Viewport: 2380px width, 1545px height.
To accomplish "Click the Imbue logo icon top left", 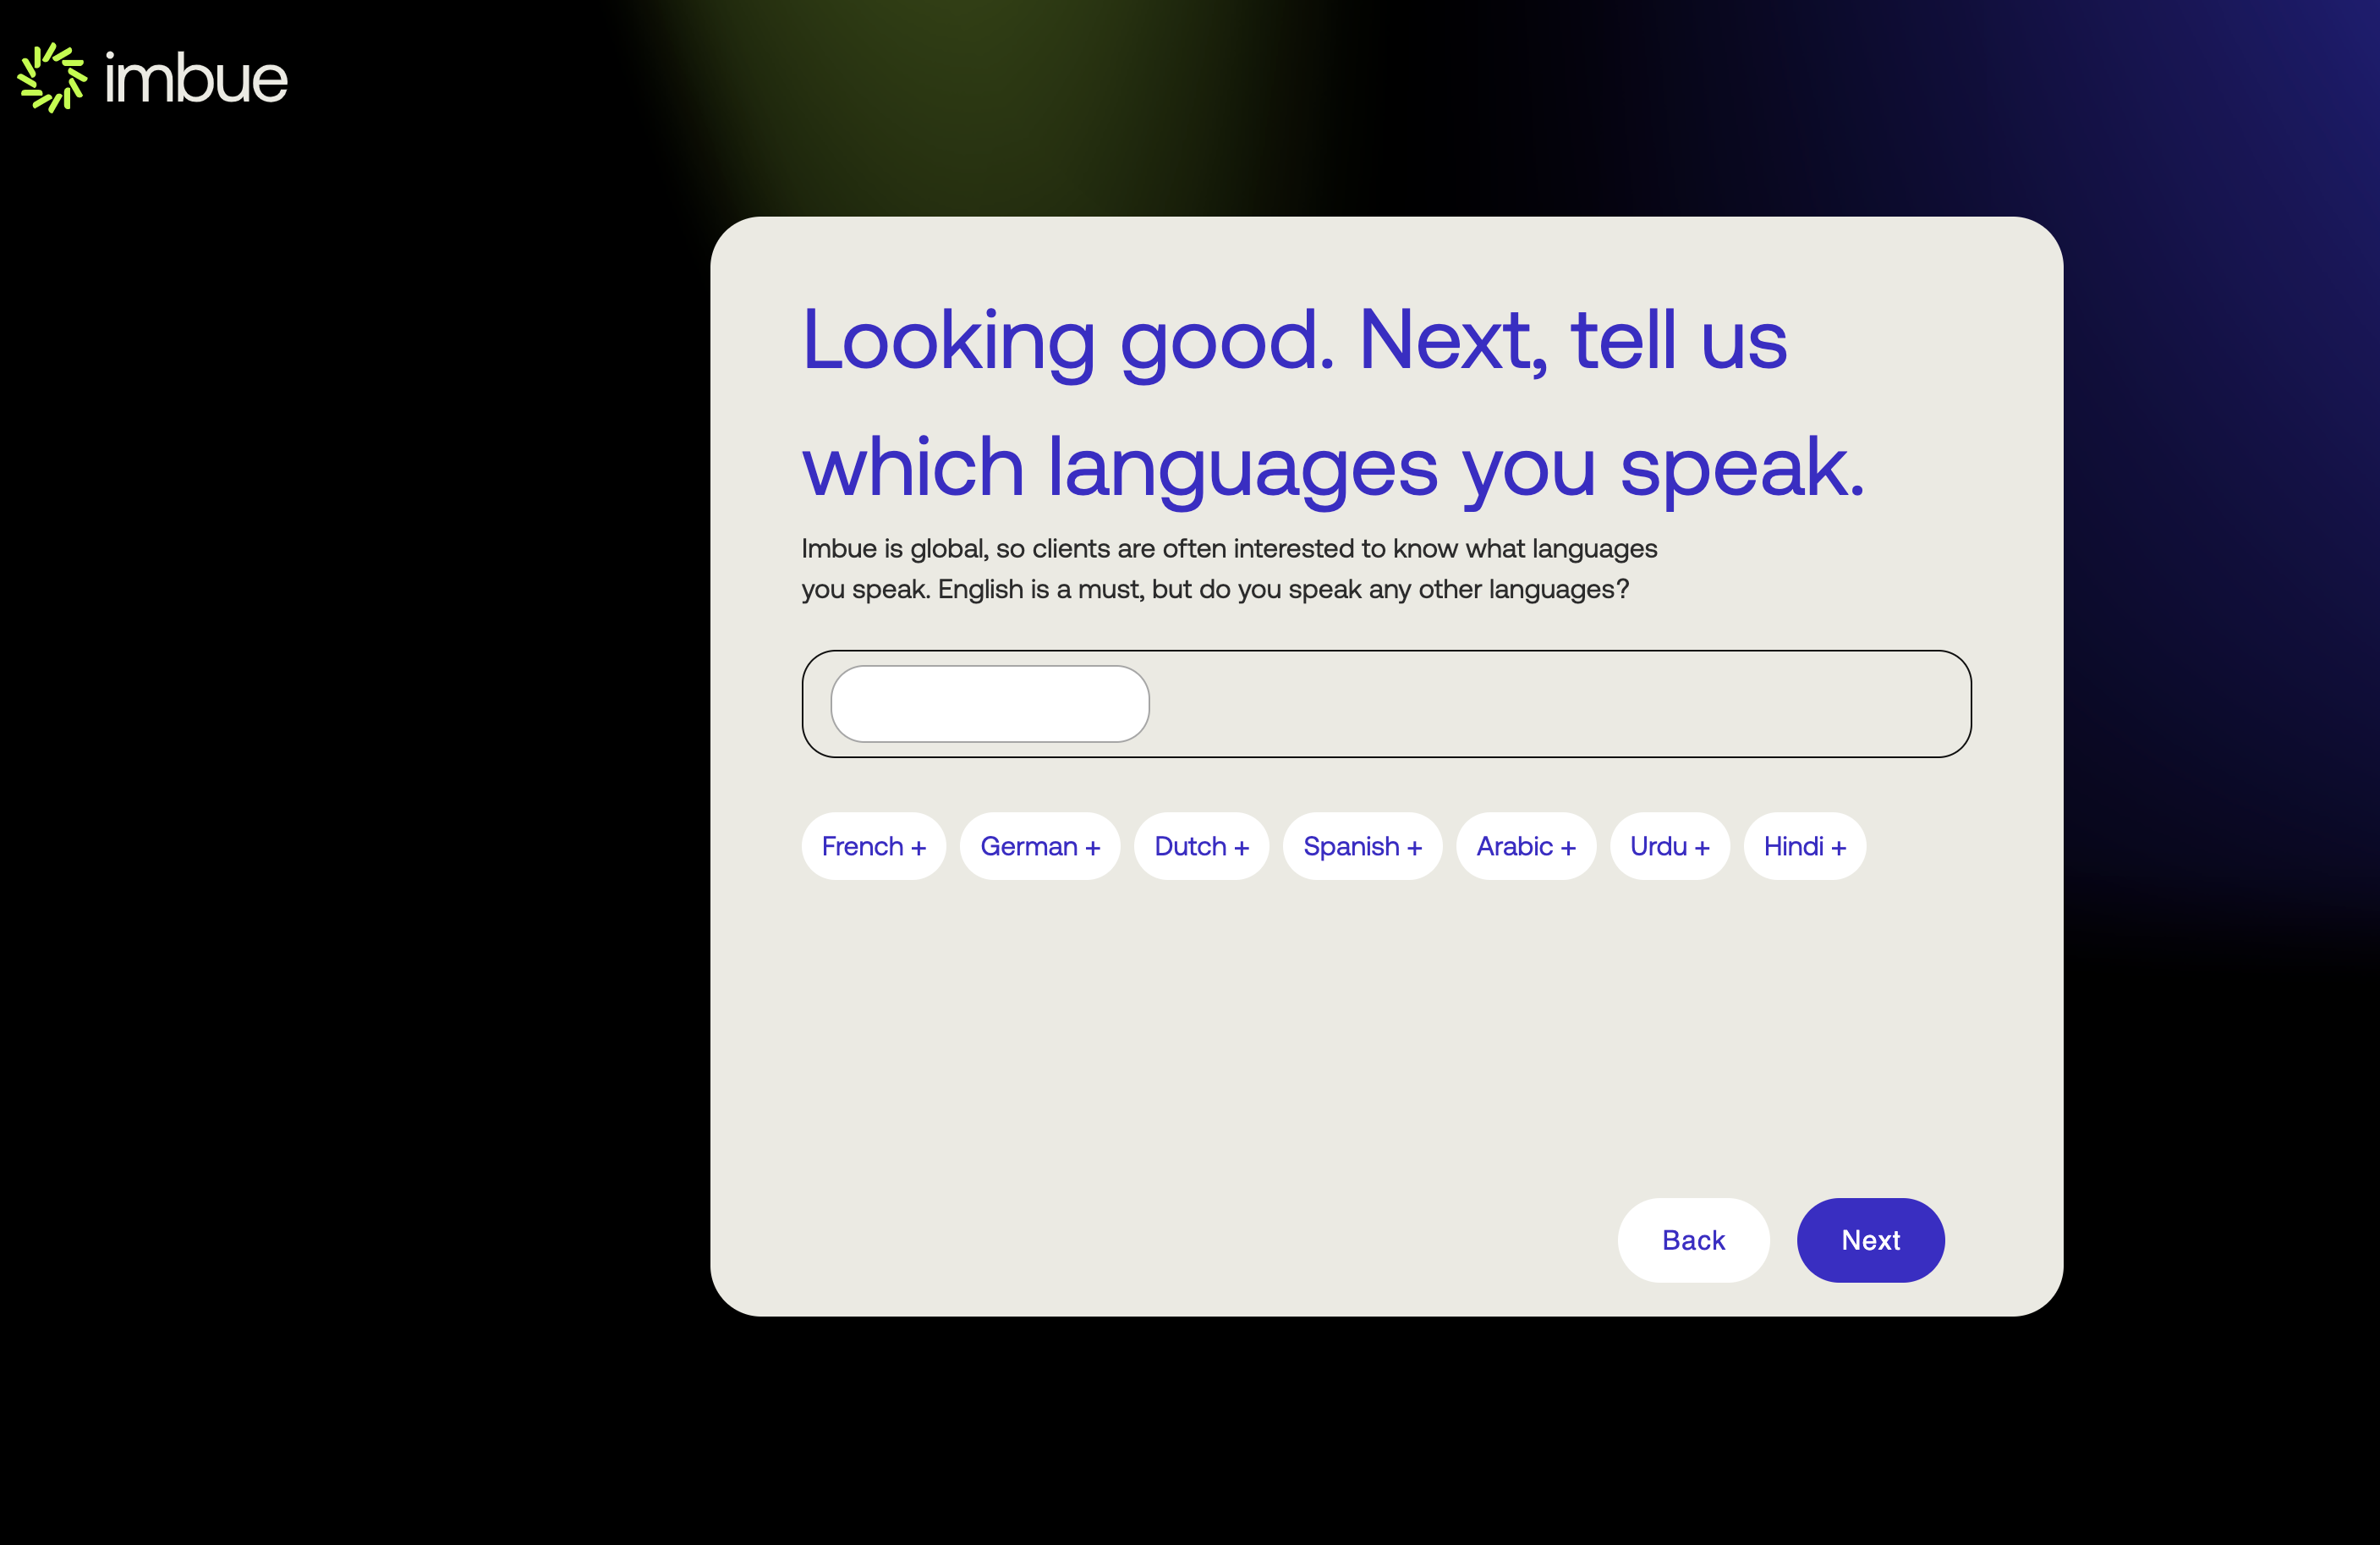I will [x=52, y=78].
